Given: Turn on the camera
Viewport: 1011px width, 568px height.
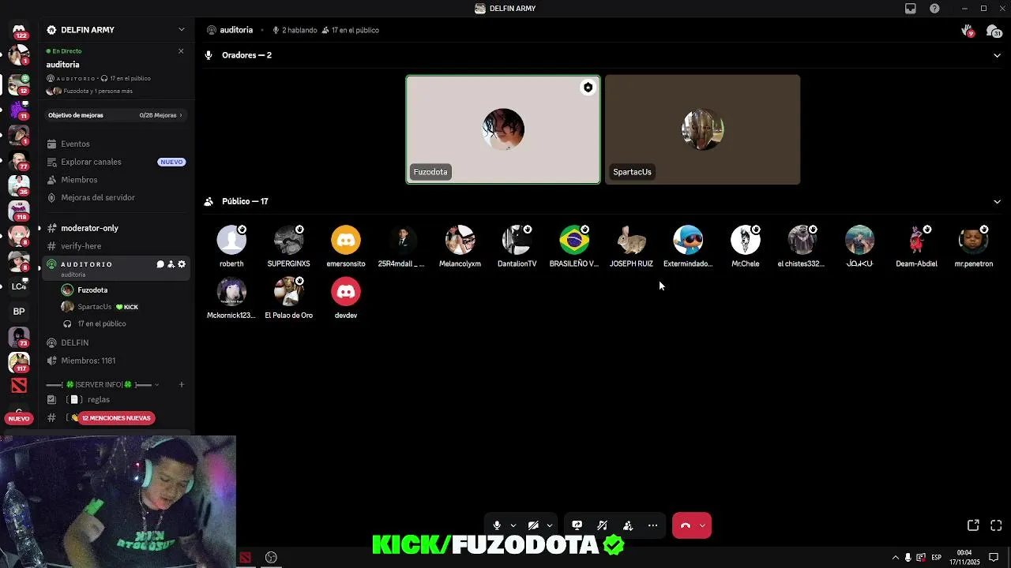Looking at the screenshot, I should 533,525.
